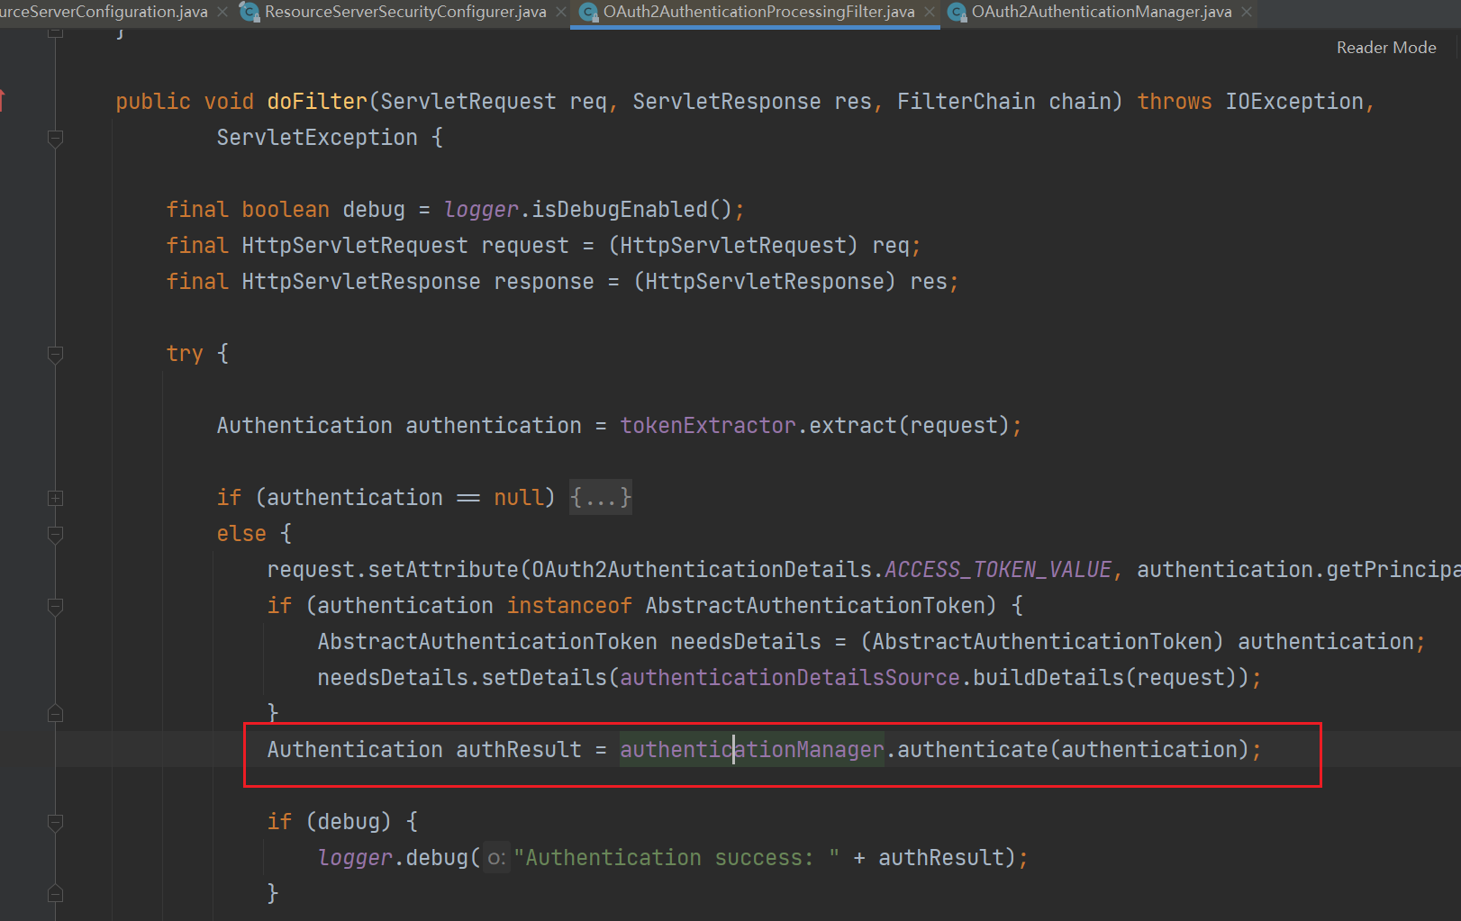Click the OAuth2AuthenticationManager.java class icon
This screenshot has width=1461, height=921.
957,12
